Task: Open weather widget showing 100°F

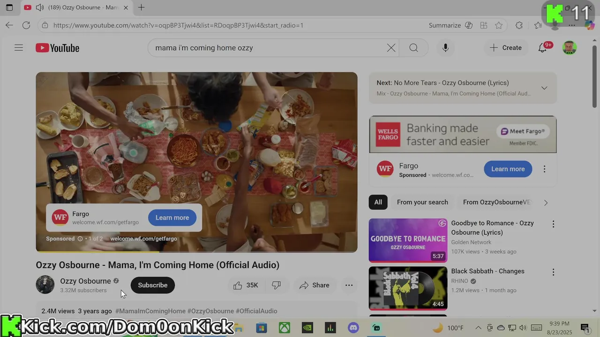Action: click(448, 328)
